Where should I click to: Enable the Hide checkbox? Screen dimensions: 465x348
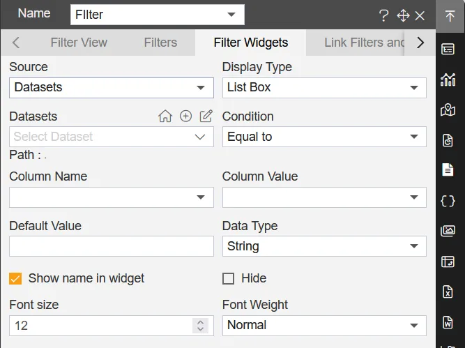[228, 279]
